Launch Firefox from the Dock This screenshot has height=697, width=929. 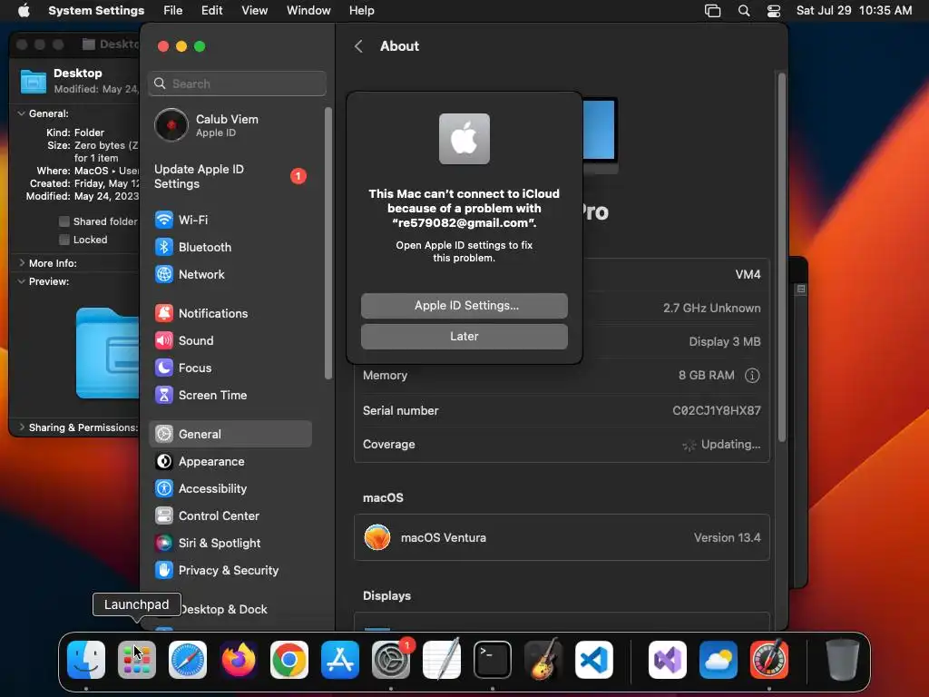pos(239,660)
